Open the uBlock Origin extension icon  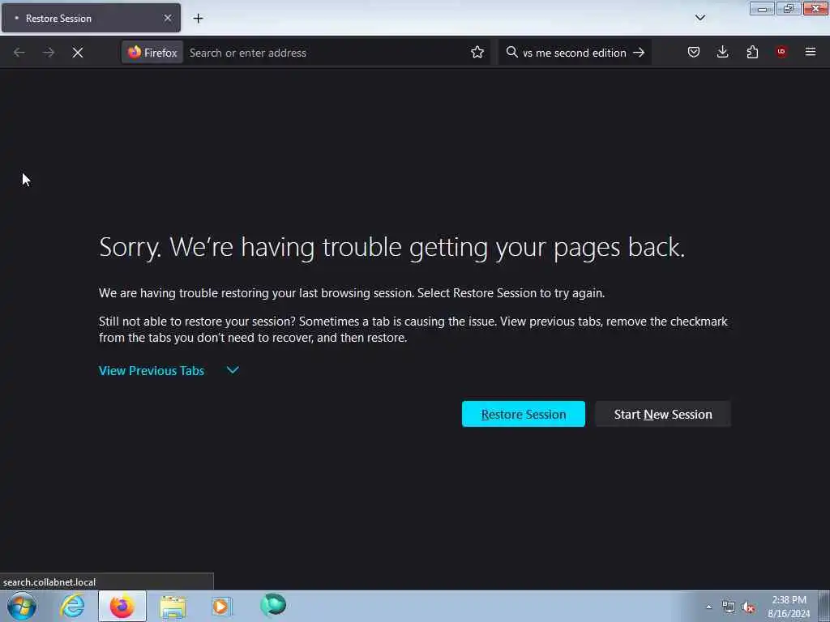pyautogui.click(x=781, y=52)
